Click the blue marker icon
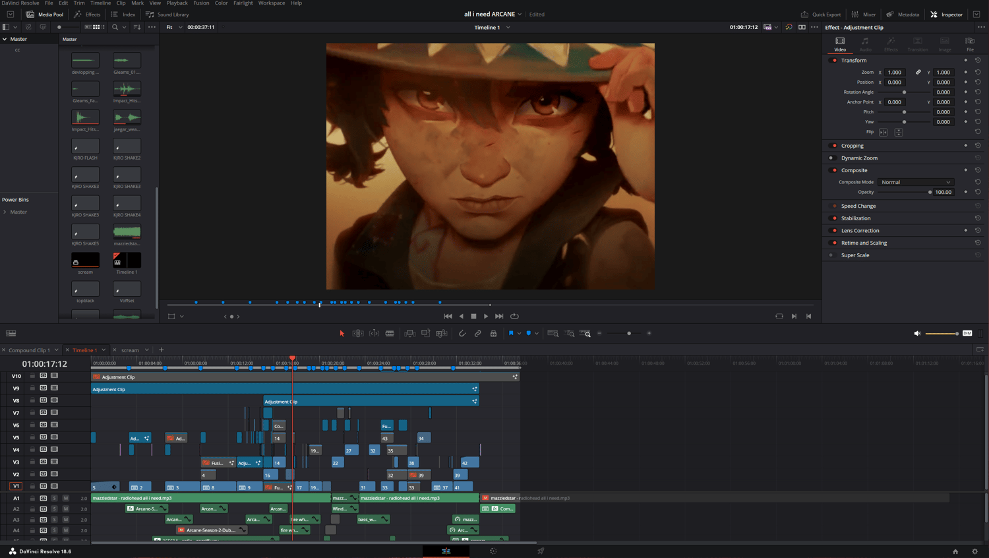Image resolution: width=989 pixels, height=558 pixels. tap(529, 333)
